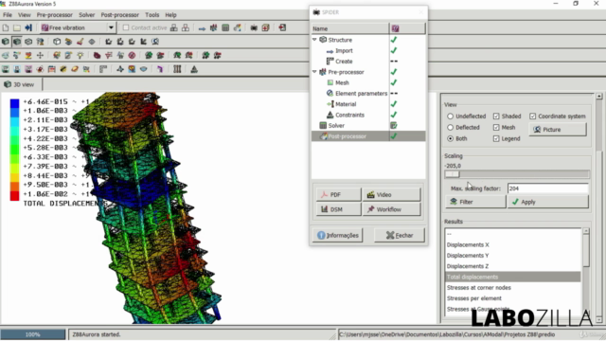Click the light bulb icon

pyautogui.click(x=80, y=55)
